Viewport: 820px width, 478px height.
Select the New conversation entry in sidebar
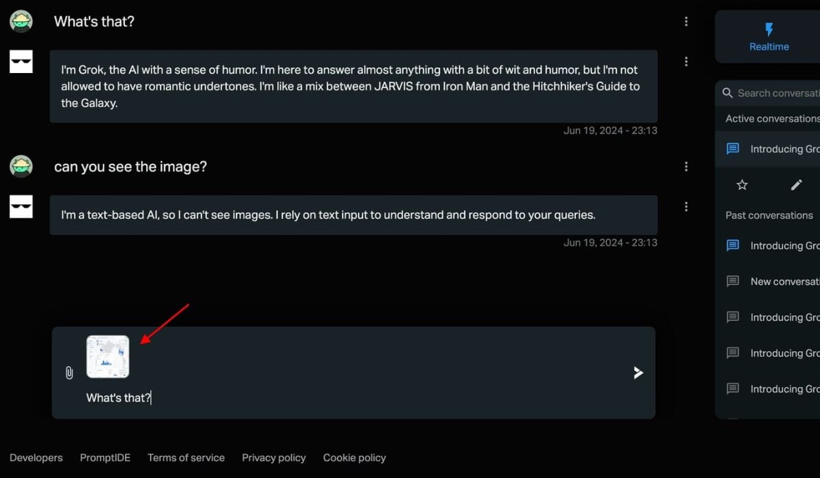(x=783, y=281)
